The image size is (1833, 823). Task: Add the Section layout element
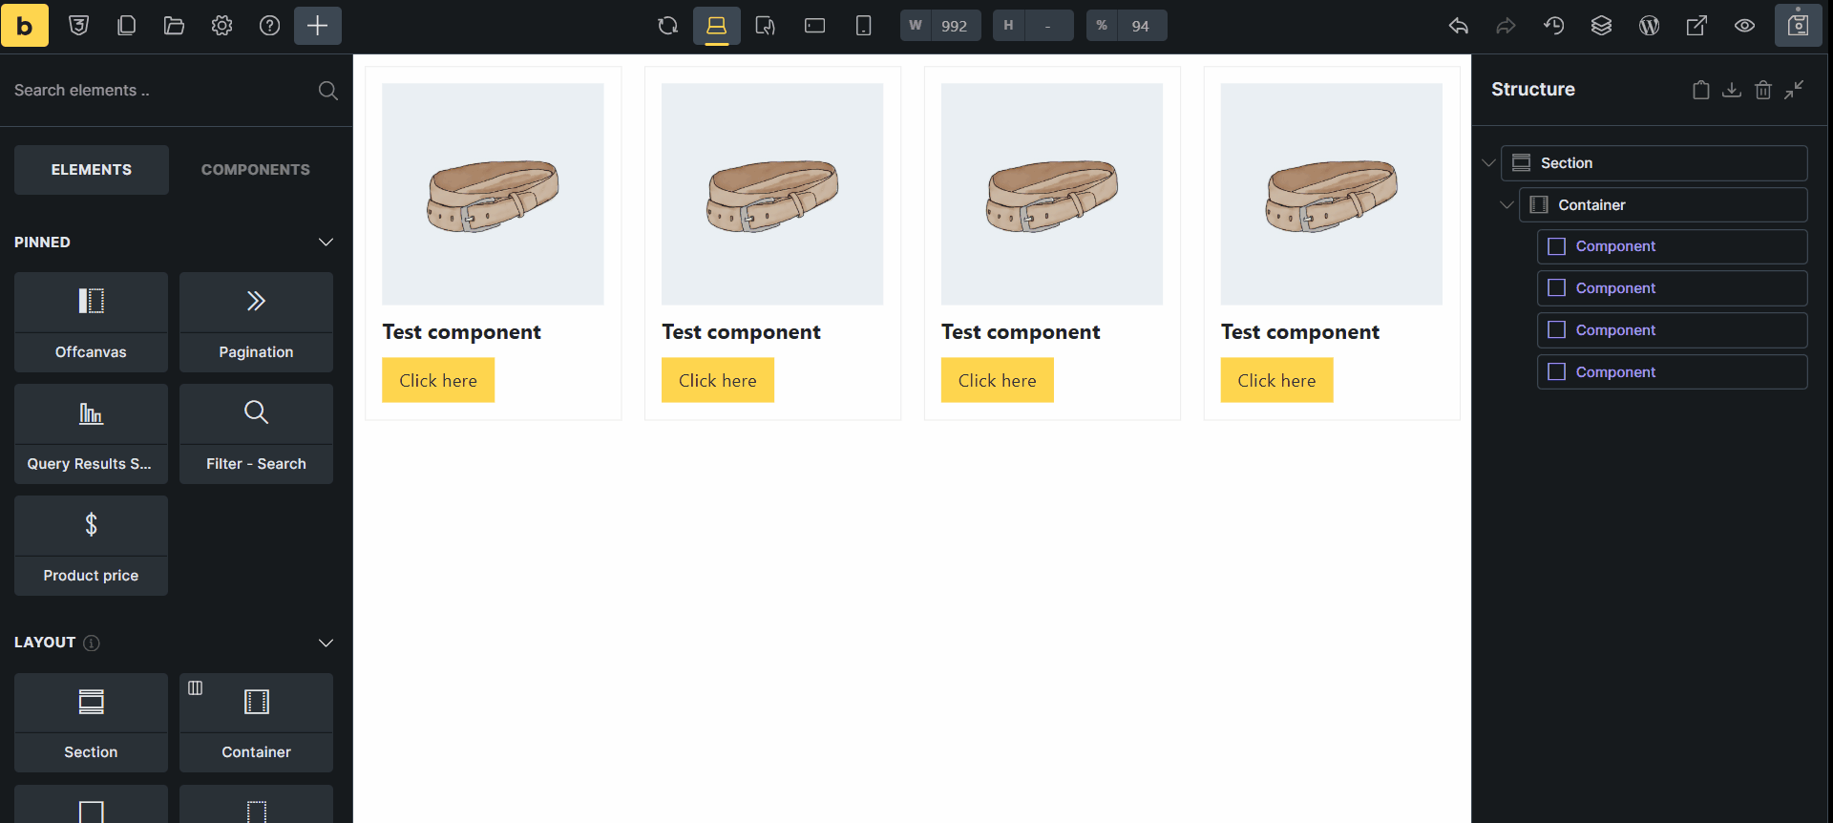coord(91,723)
